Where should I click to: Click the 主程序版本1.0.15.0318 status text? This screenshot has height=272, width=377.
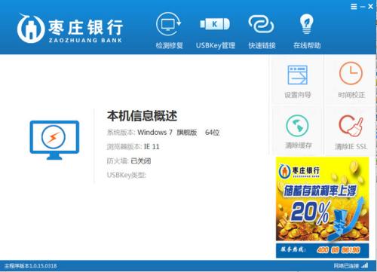click(30, 266)
